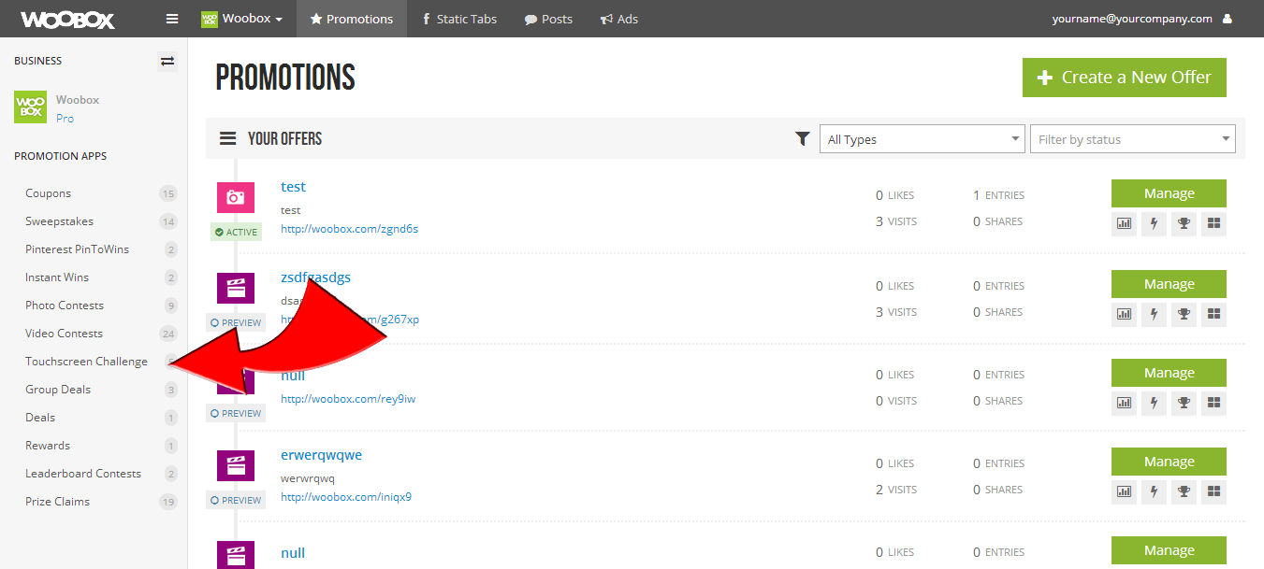Open the Woobox account dropdown in the top bar
Screen dimensions: 1264x569
tap(242, 19)
